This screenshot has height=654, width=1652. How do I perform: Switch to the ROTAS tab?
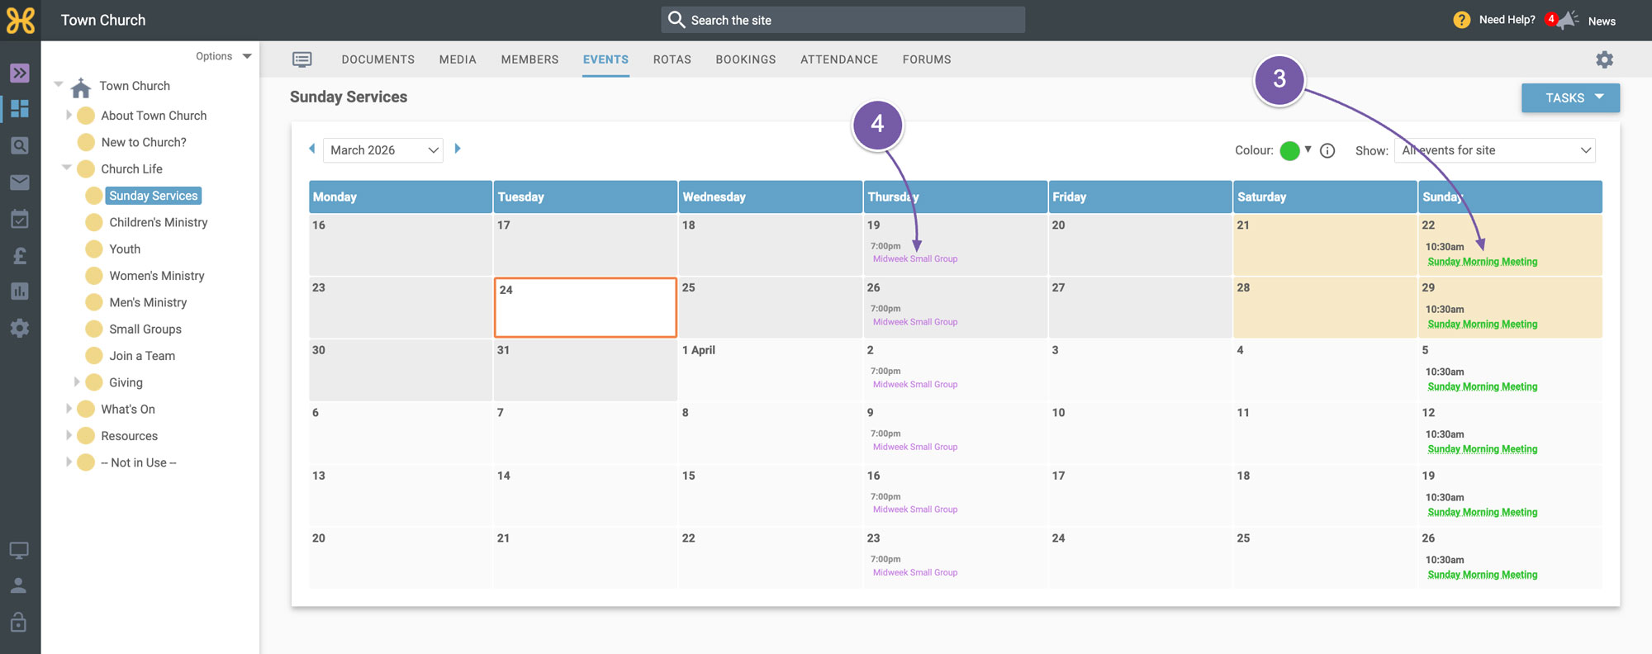coord(672,59)
